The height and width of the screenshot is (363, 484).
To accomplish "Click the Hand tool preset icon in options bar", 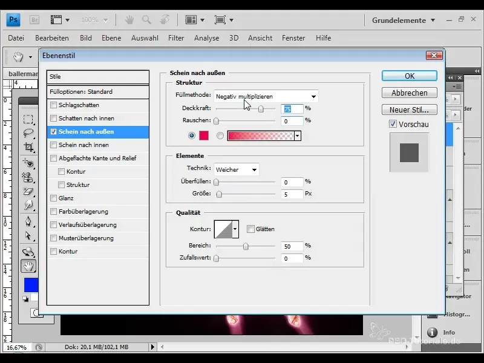I will click(18, 56).
